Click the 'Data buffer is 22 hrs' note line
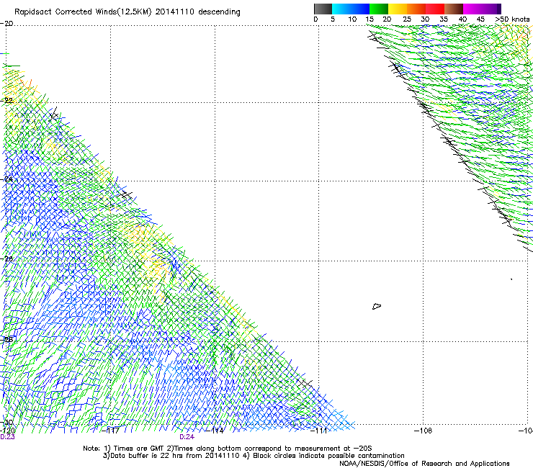 [x=254, y=456]
